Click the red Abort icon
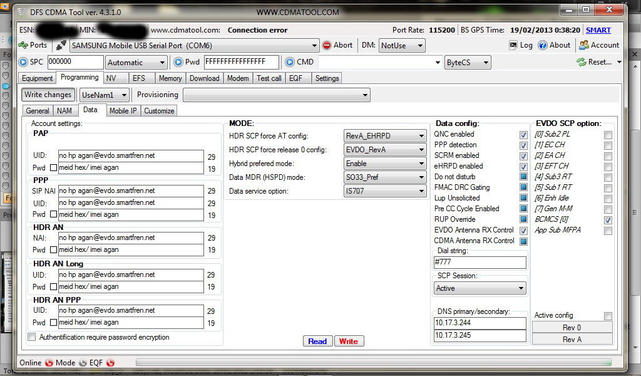641x376 pixels. 327,45
